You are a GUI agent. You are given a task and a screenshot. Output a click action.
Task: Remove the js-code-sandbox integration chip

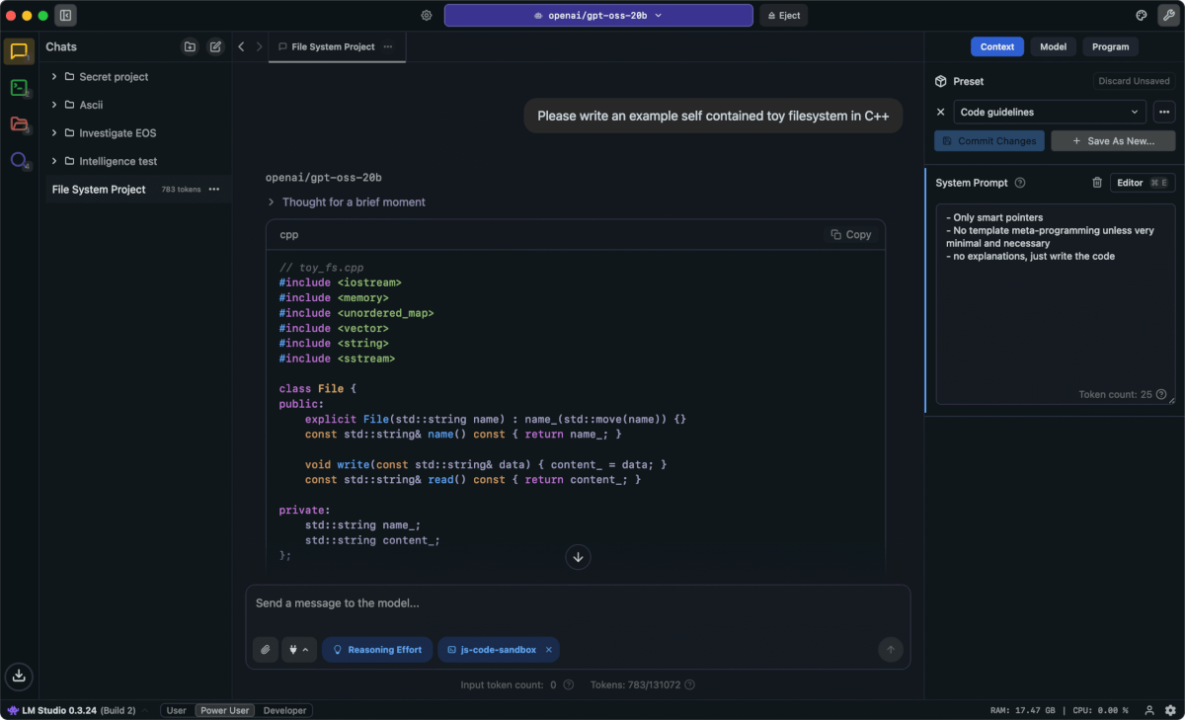click(x=549, y=650)
